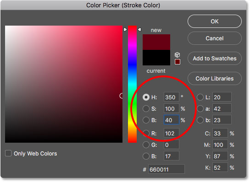Click the blue value field showing 17
Image resolution: width=250 pixels, height=182 pixels.
point(172,156)
